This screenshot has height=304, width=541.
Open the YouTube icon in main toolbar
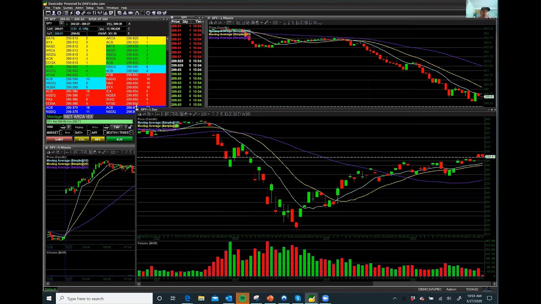pos(159,13)
